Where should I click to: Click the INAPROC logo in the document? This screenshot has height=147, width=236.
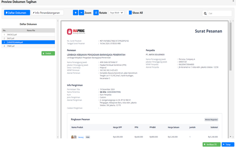[76, 31]
